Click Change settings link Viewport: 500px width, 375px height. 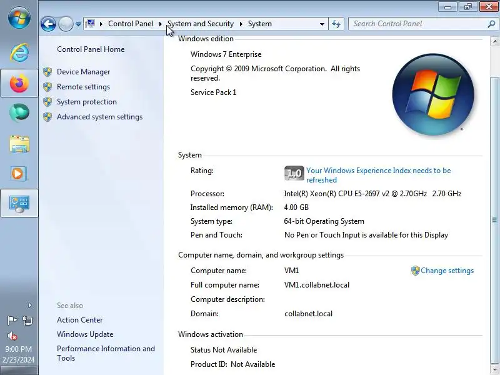click(x=447, y=271)
